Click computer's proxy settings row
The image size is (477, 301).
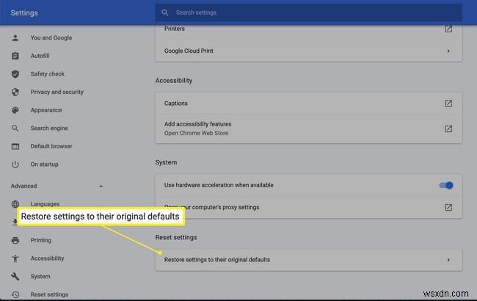[308, 207]
